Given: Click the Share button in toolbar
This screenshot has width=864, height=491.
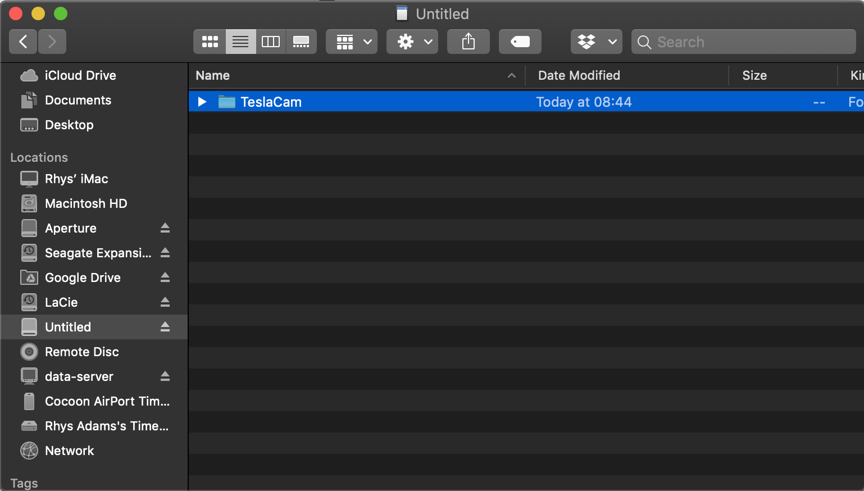Looking at the screenshot, I should tap(468, 42).
